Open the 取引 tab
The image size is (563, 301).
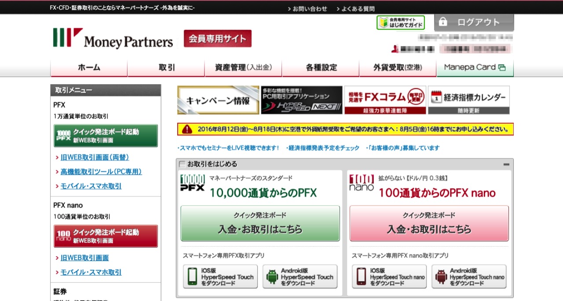coord(166,68)
